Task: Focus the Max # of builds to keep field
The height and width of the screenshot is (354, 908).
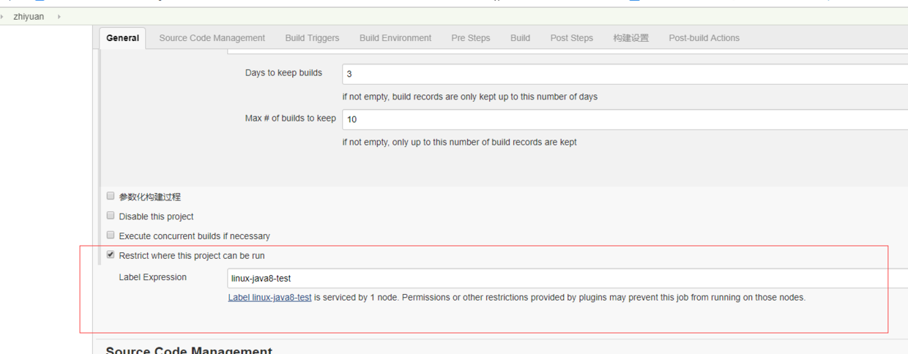Action: pyautogui.click(x=622, y=119)
